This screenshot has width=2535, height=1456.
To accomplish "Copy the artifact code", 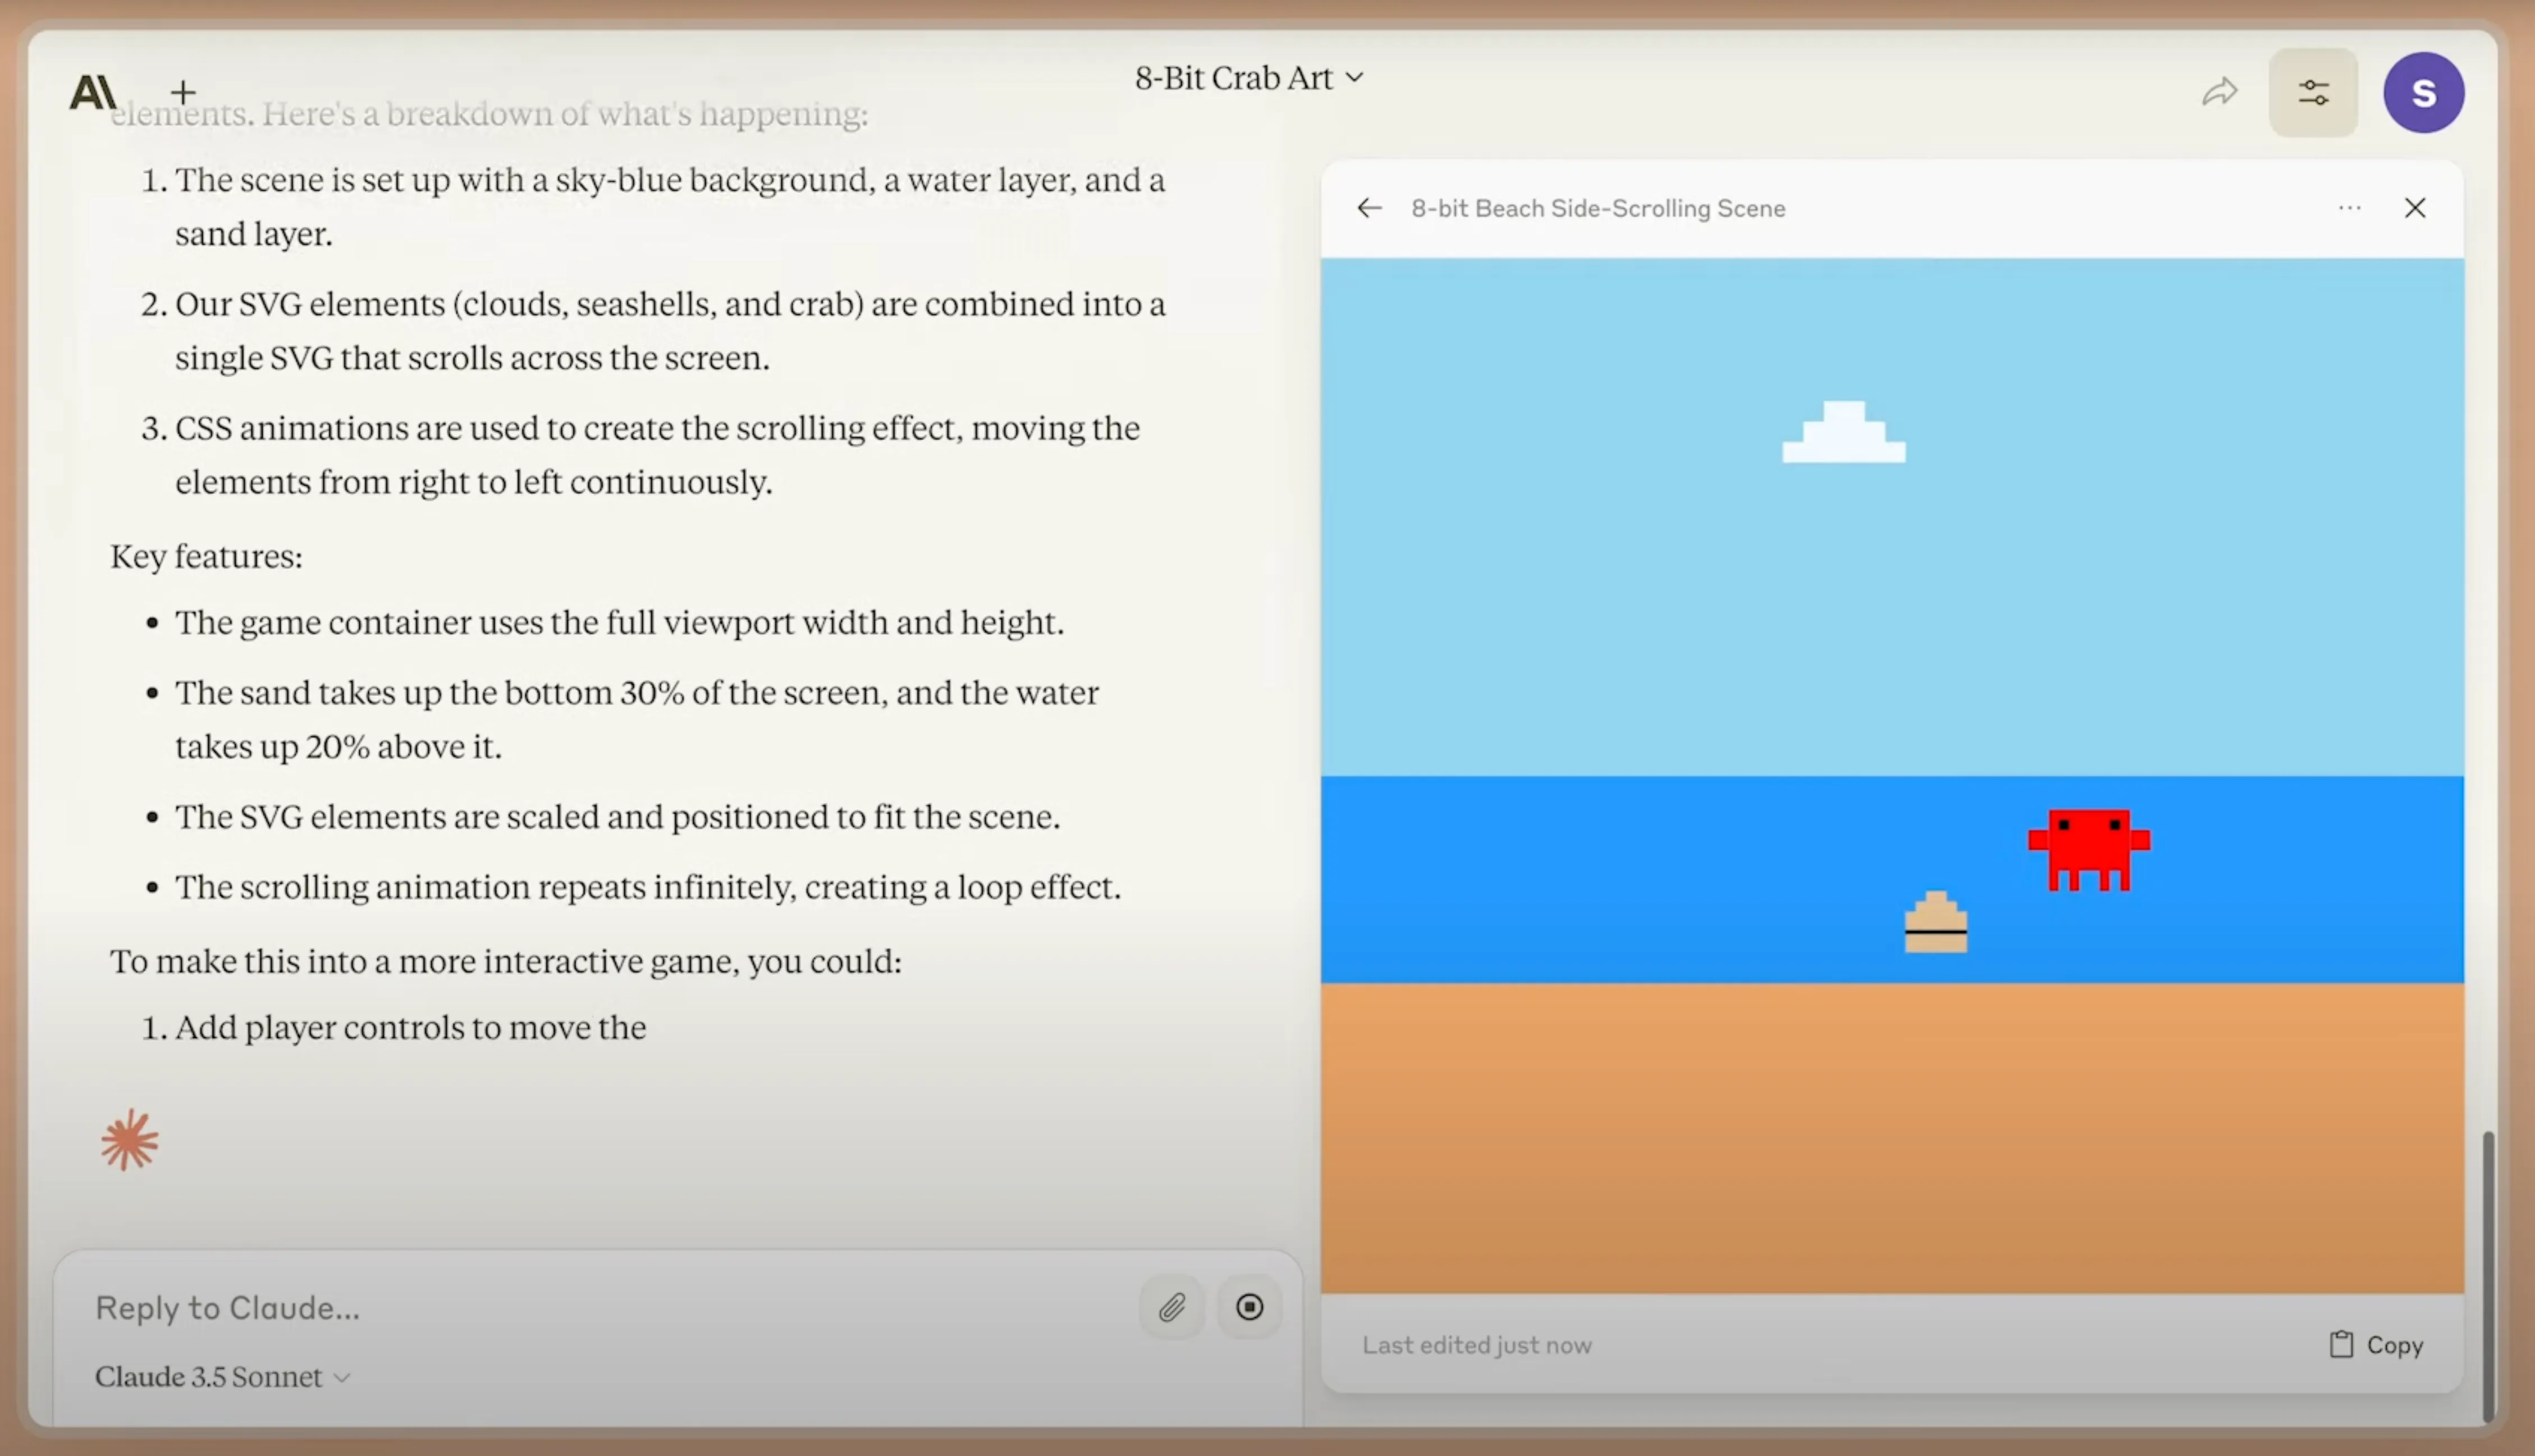I will pyautogui.click(x=2376, y=1345).
